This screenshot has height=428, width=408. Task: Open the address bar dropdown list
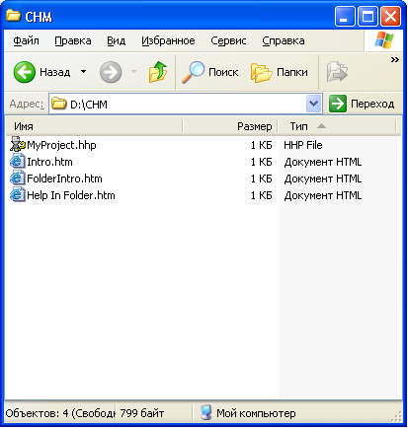point(313,104)
